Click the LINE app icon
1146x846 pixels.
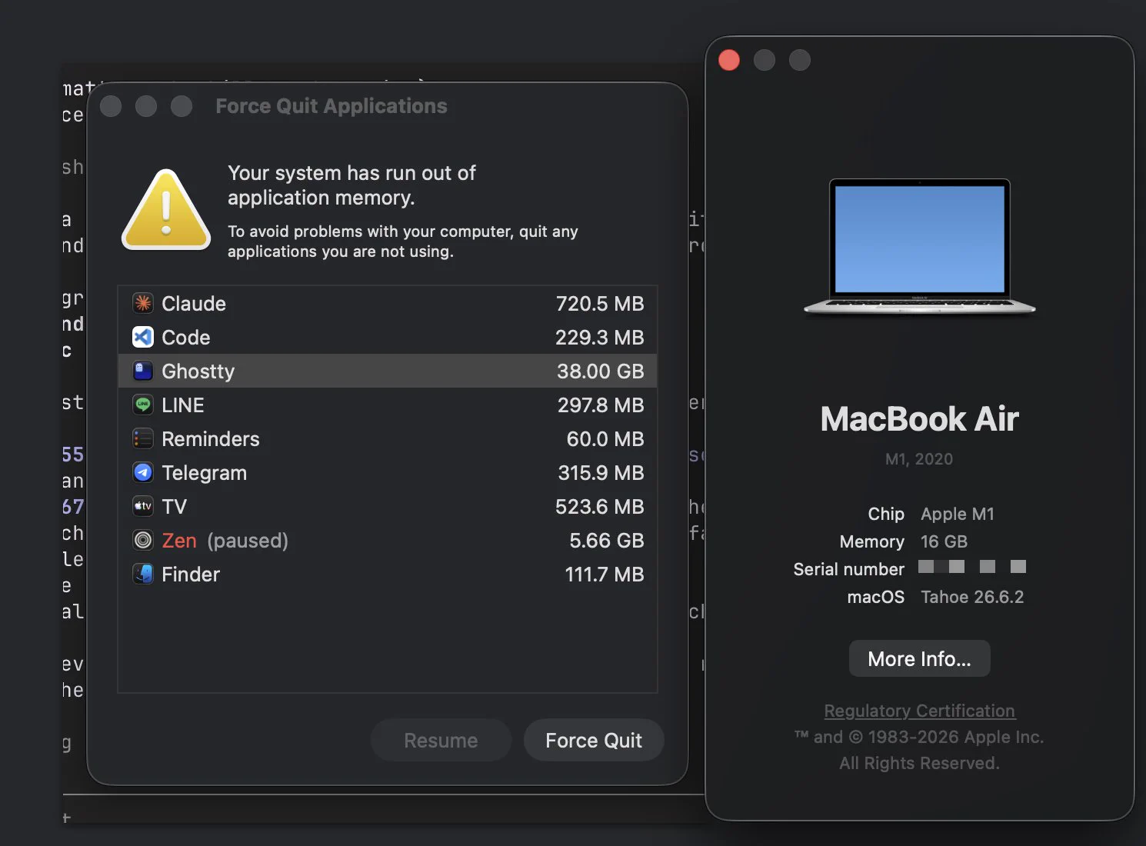143,405
